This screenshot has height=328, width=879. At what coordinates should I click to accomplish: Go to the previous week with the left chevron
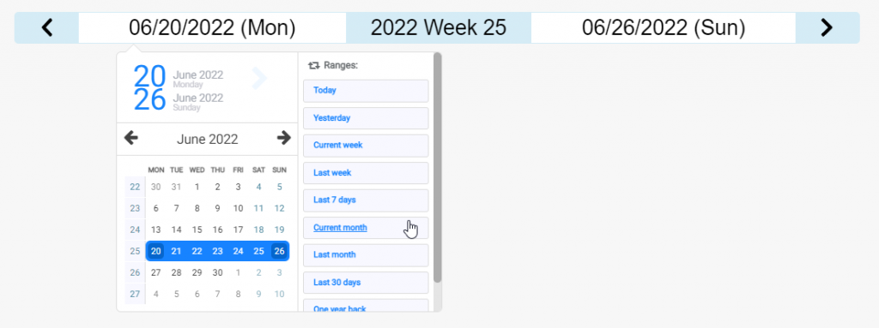[47, 27]
